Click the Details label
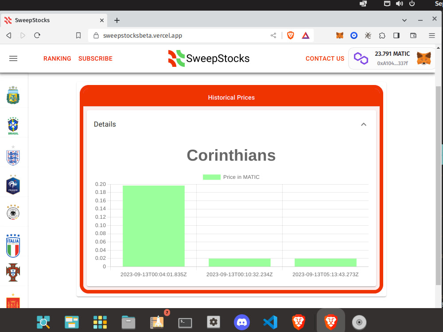This screenshot has height=332, width=443. pos(105,124)
